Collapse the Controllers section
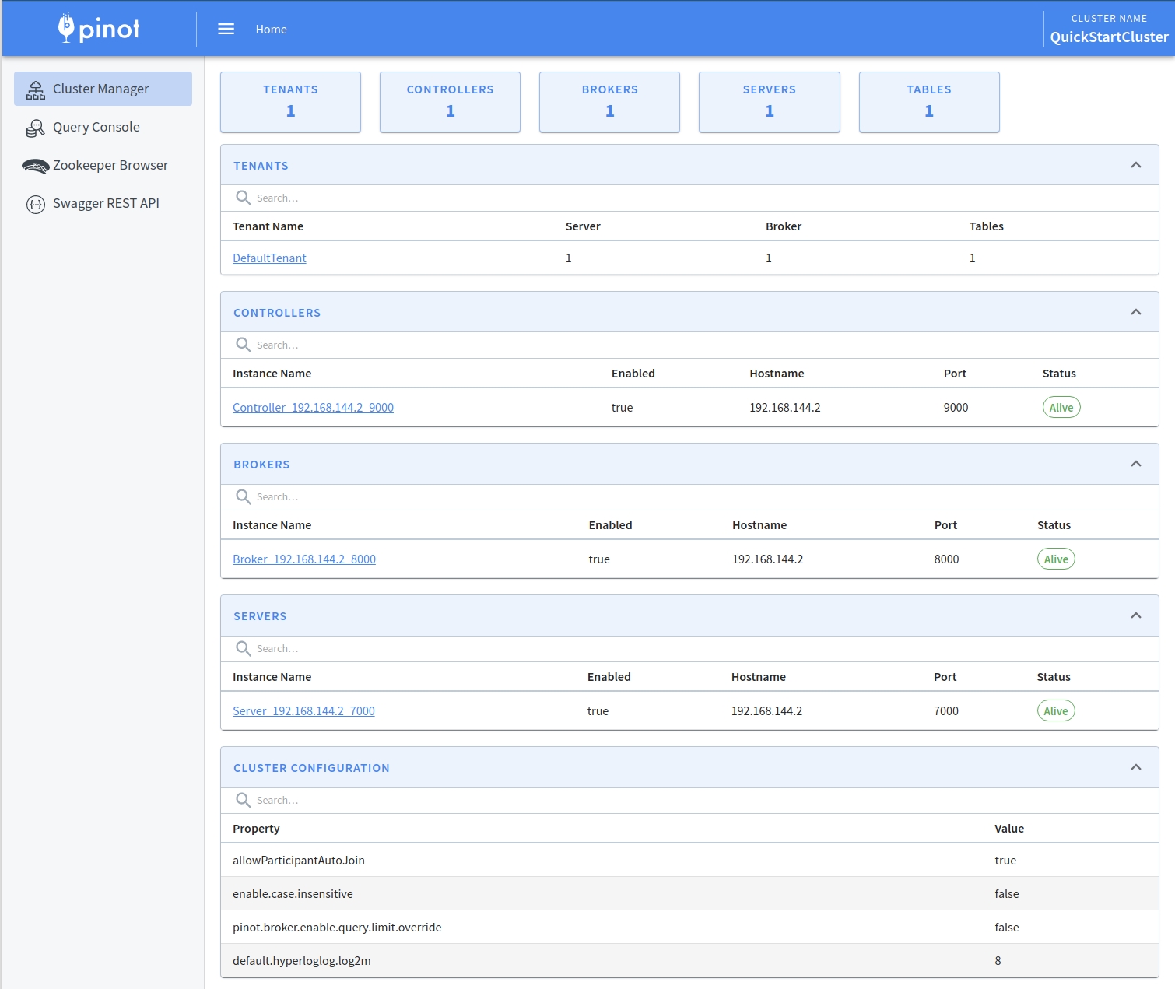 click(1135, 312)
